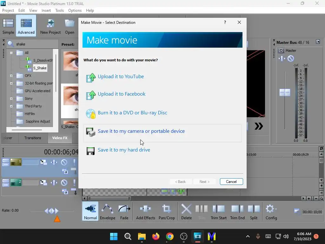The image size is (325, 244).
Task: Select the GPU Accelerated folder
Action: coord(37,91)
